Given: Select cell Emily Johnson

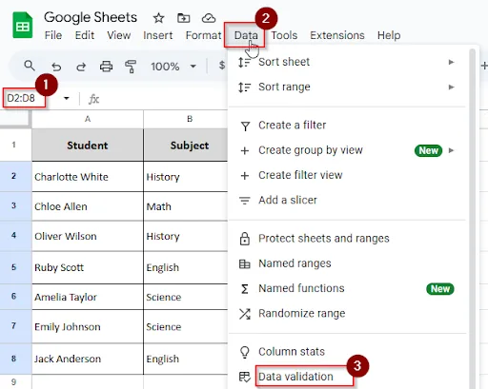Looking at the screenshot, I should click(88, 326).
